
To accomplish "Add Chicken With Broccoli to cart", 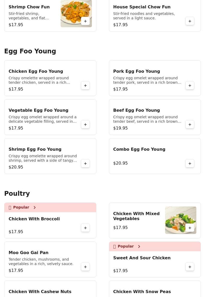I will pyautogui.click(x=85, y=228).
